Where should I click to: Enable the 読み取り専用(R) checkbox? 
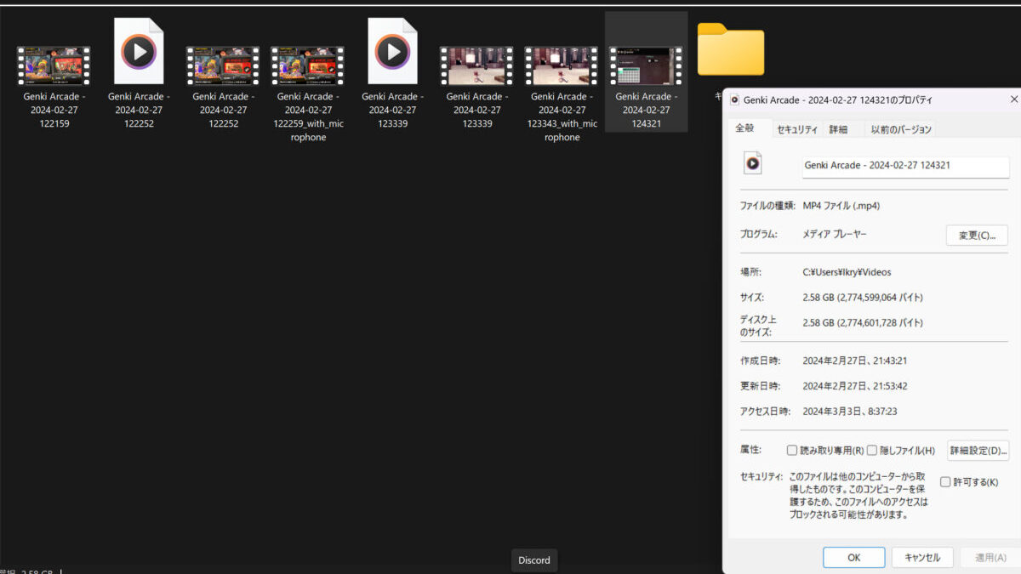[792, 450]
